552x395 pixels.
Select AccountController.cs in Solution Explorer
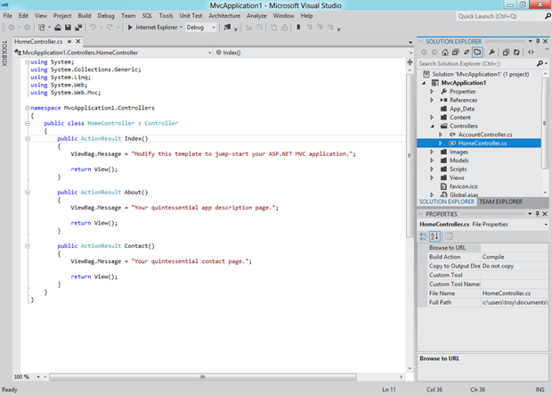[x=484, y=134]
